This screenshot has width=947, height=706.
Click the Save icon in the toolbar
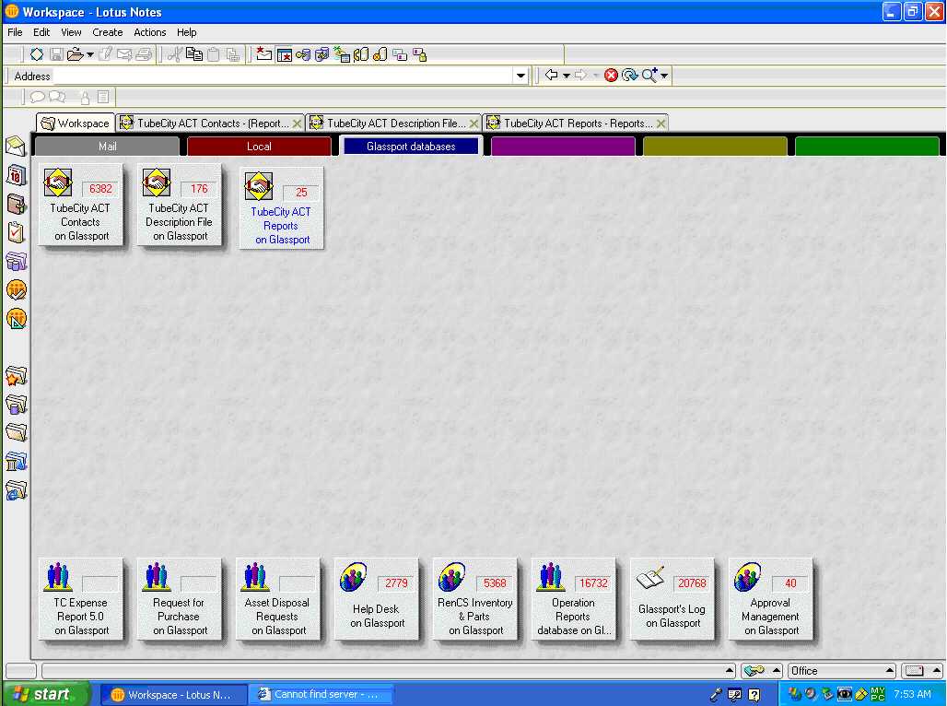[56, 55]
